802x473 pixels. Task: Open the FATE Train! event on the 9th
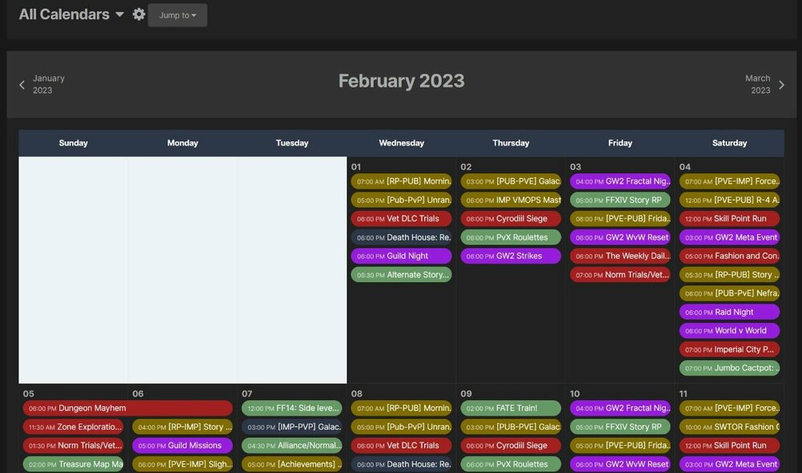pyautogui.click(x=511, y=408)
